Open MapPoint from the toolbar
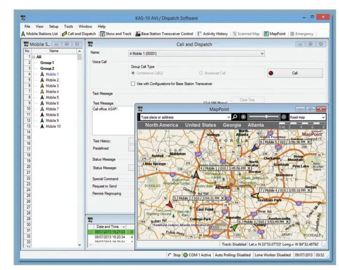The image size is (339, 270). tap(275, 34)
